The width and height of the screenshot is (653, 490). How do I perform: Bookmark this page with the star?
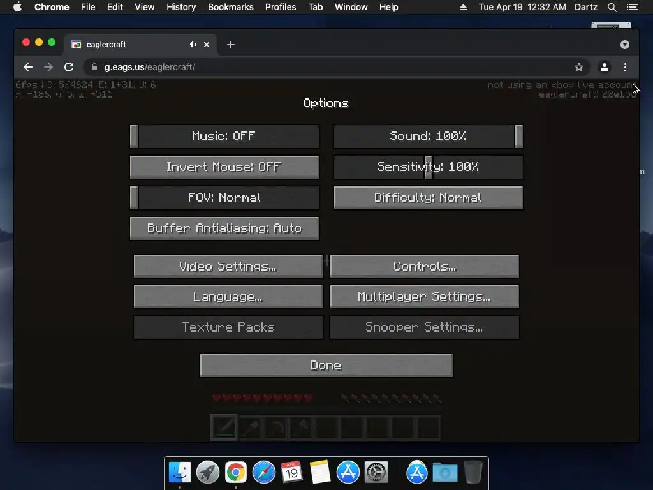coord(579,67)
